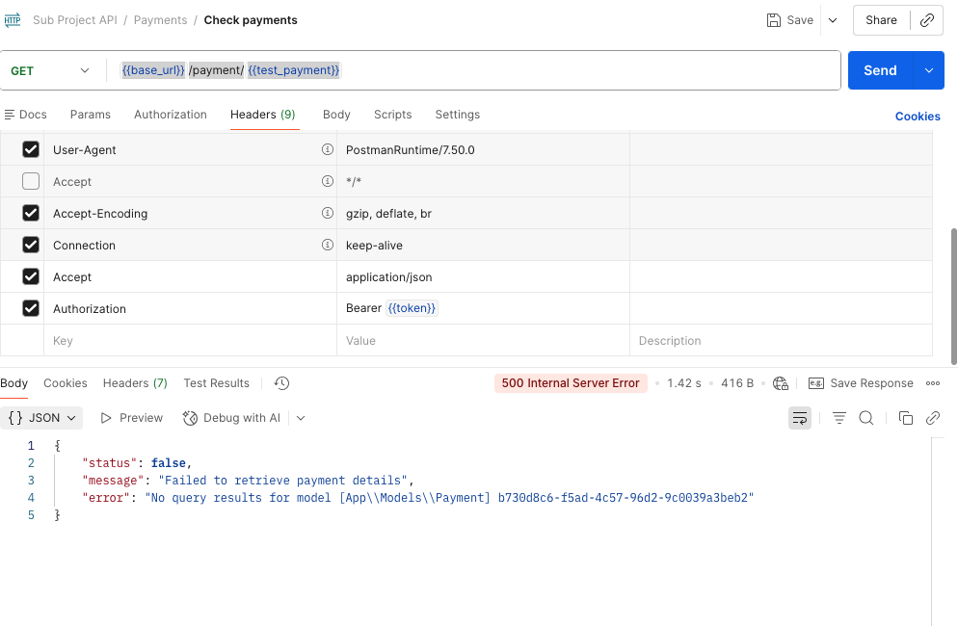Open the JSON response format dropdown
The height and width of the screenshot is (626, 958).
[x=42, y=418]
